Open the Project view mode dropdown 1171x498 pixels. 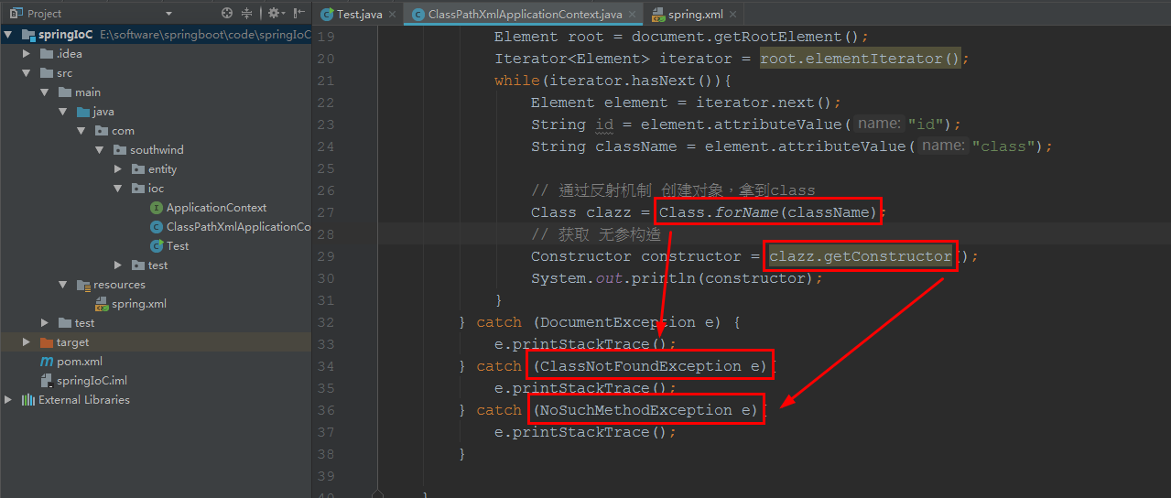coord(168,14)
